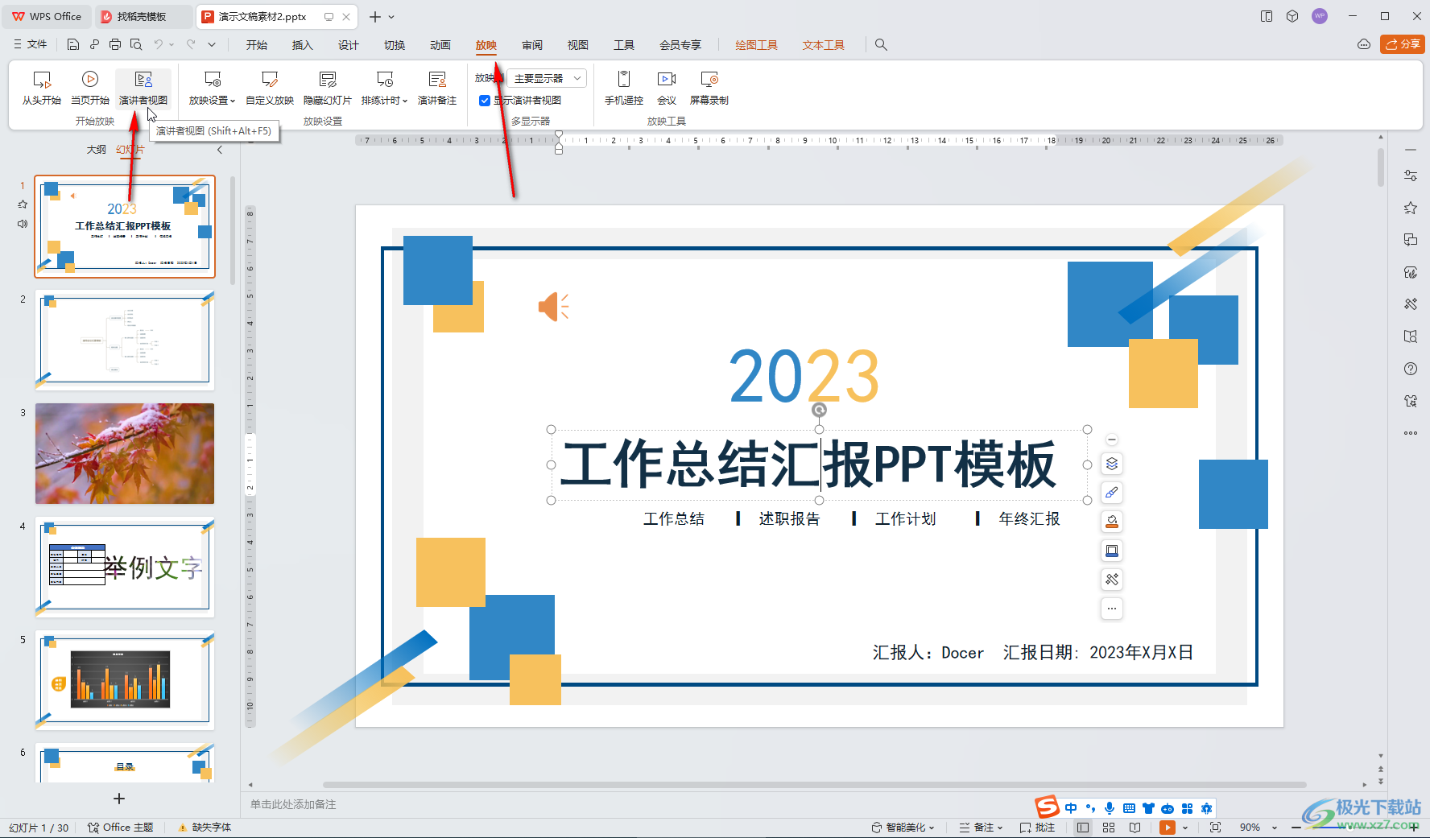The width and height of the screenshot is (1430, 838).
Task: Toggle the slide 1 audio marker in thumbnail panel
Action: pyautogui.click(x=23, y=224)
